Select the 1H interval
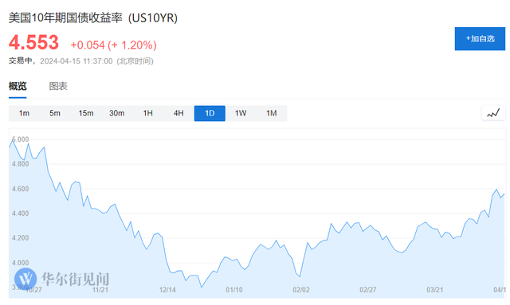This screenshot has width=510, height=305. (x=147, y=113)
